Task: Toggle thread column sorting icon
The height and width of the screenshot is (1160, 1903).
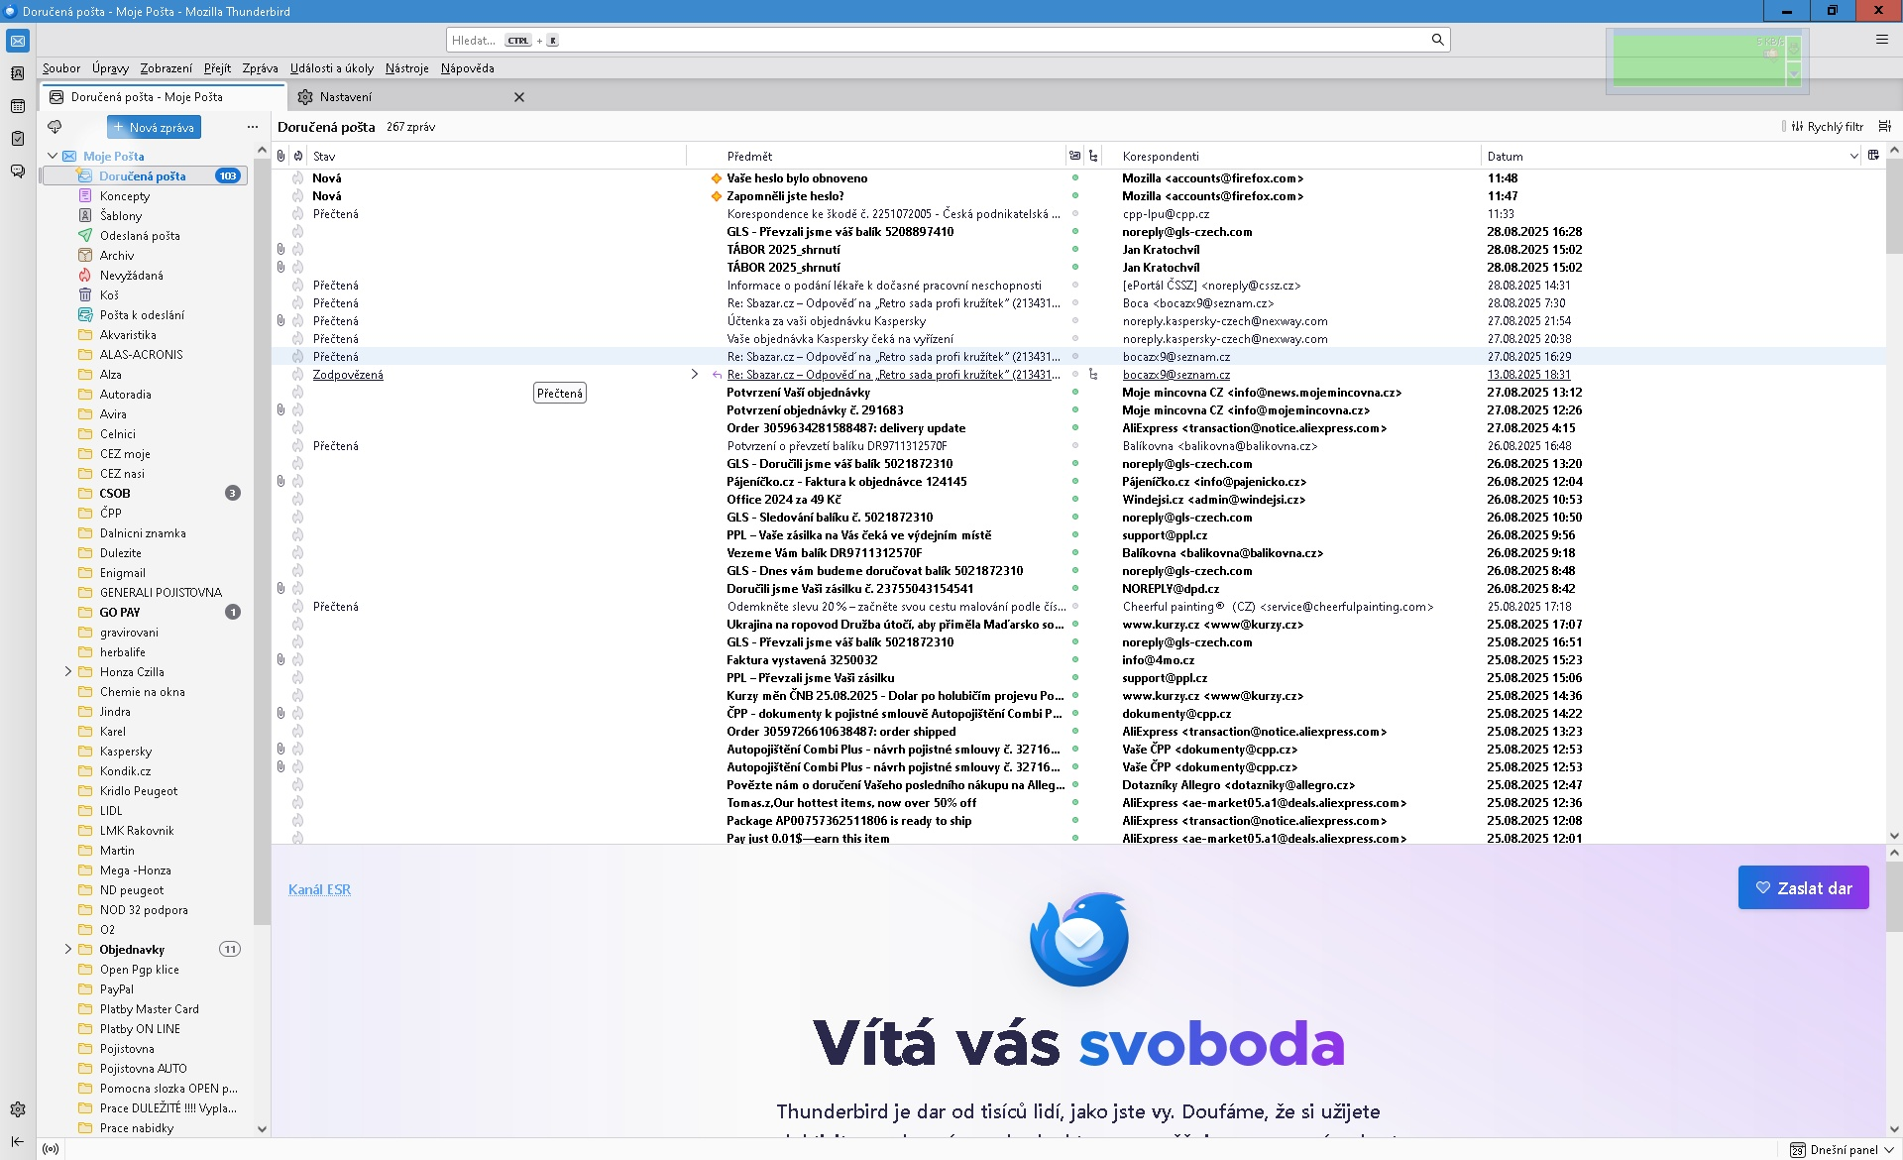Action: (1093, 156)
